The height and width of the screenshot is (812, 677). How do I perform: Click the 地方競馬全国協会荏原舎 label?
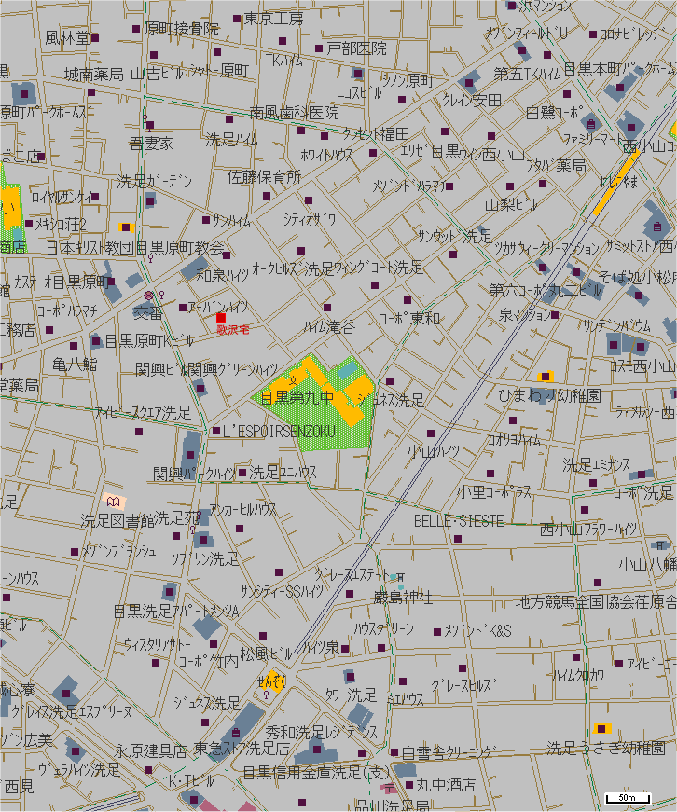[x=595, y=601]
